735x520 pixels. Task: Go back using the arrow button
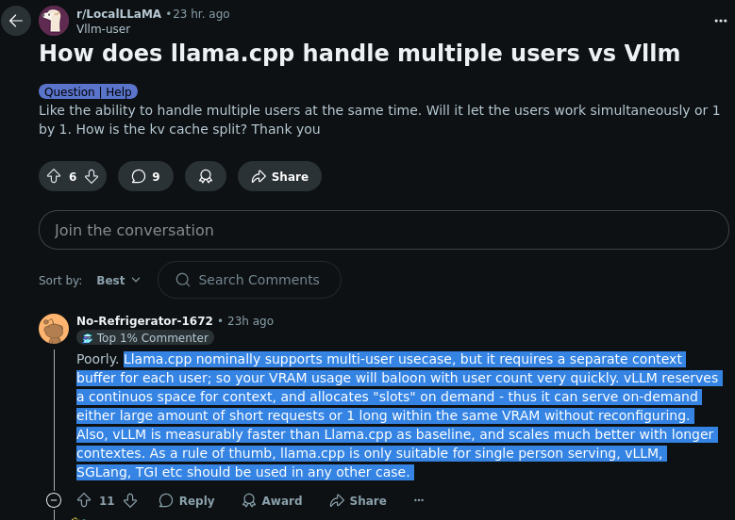[16, 21]
